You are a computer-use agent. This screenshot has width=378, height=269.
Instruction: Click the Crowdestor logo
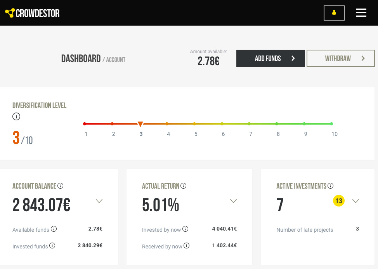[x=33, y=13]
